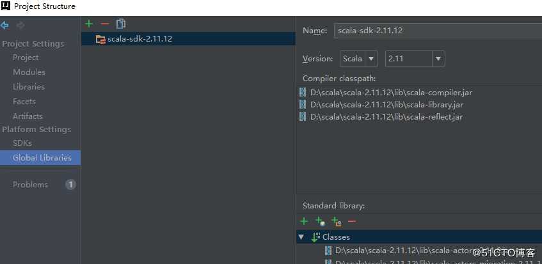The width and height of the screenshot is (542, 264).
Task: Click the IntelliJ logo in title bar
Action: (6, 6)
